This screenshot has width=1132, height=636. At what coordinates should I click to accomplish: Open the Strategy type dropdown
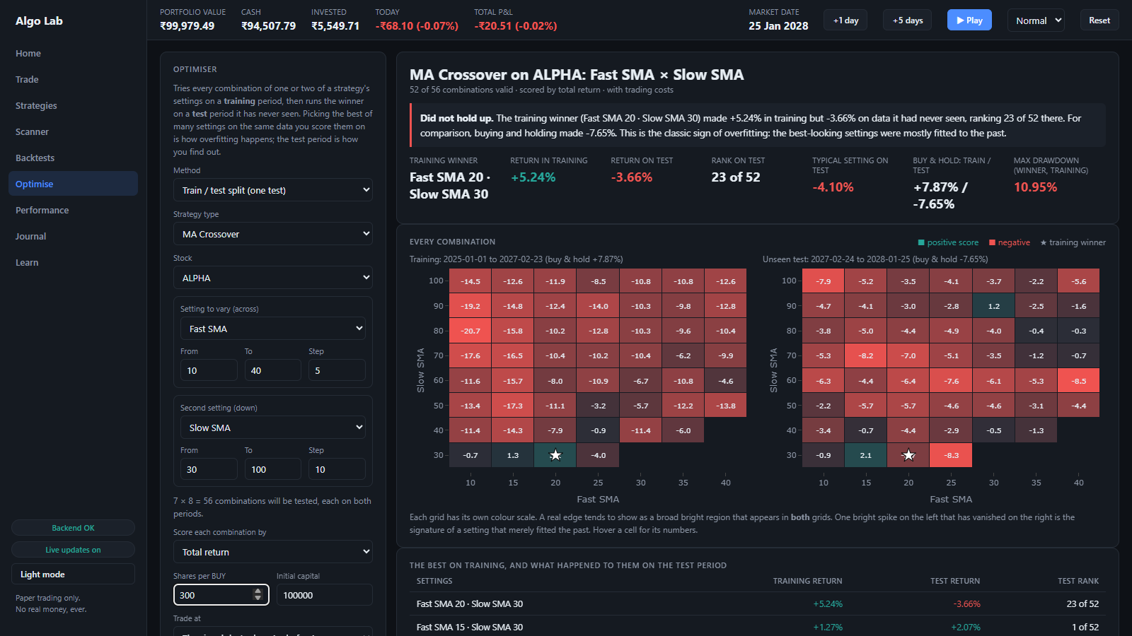(273, 234)
